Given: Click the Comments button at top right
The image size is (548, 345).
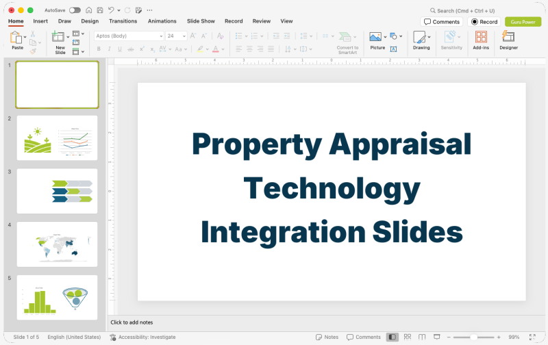Looking at the screenshot, I should click(442, 22).
